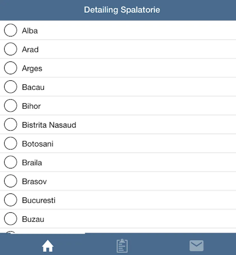Pick the Bacau radio button
This screenshot has width=236, height=255.
tap(10, 87)
